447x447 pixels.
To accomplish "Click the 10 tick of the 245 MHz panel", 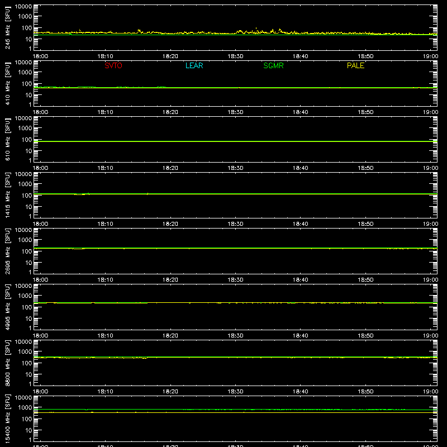I will (29, 39).
